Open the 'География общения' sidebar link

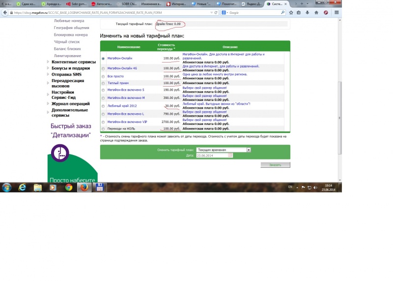click(71, 28)
